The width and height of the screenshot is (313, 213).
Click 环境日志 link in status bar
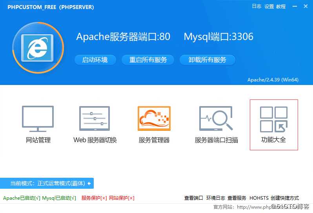tap(216, 198)
